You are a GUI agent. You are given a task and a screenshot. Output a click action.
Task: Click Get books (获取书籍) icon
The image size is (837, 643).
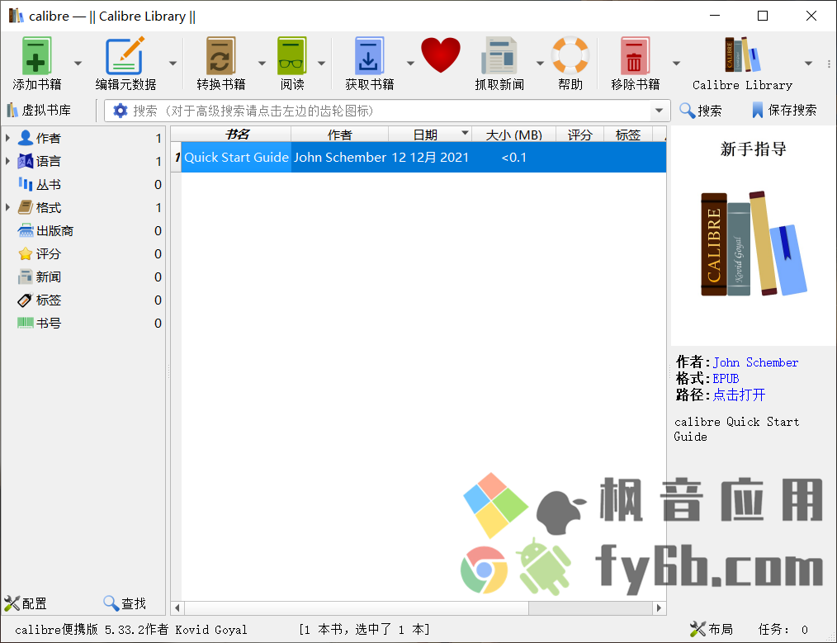pyautogui.click(x=369, y=56)
